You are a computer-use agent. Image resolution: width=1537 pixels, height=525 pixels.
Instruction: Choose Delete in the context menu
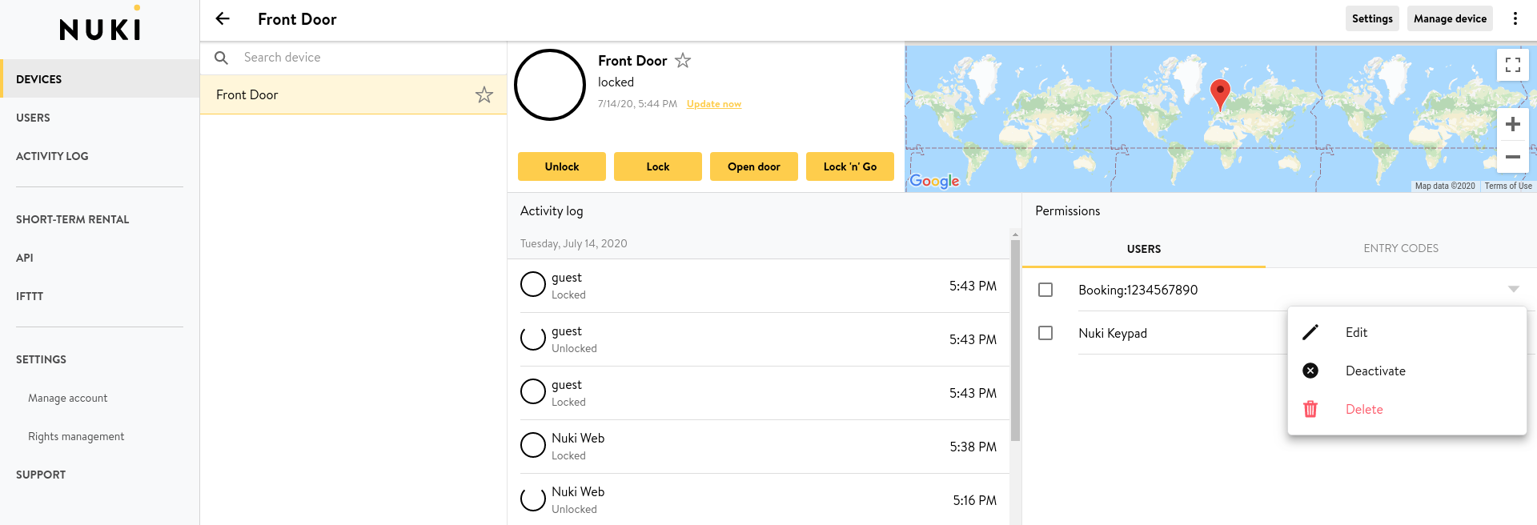tap(1407, 409)
